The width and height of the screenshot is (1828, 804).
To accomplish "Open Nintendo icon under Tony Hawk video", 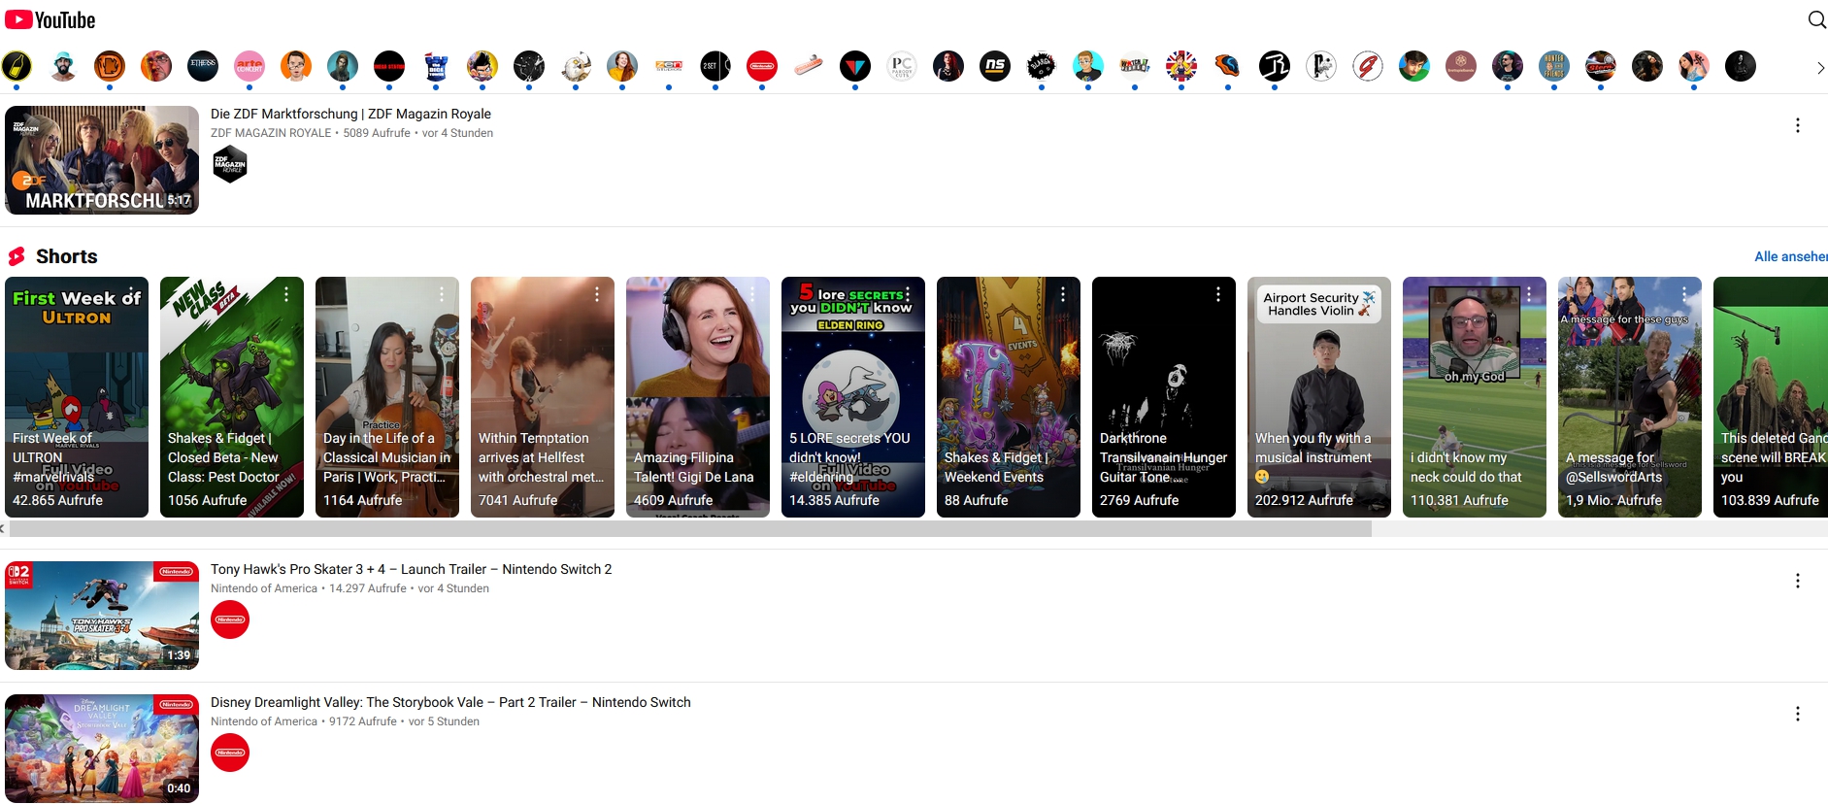I will coord(230,620).
